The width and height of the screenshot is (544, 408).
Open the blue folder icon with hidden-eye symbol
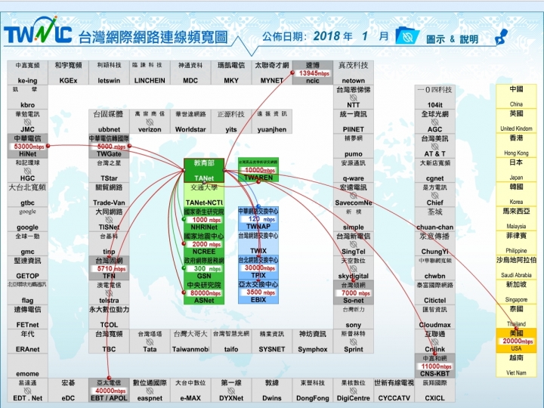coord(407,36)
